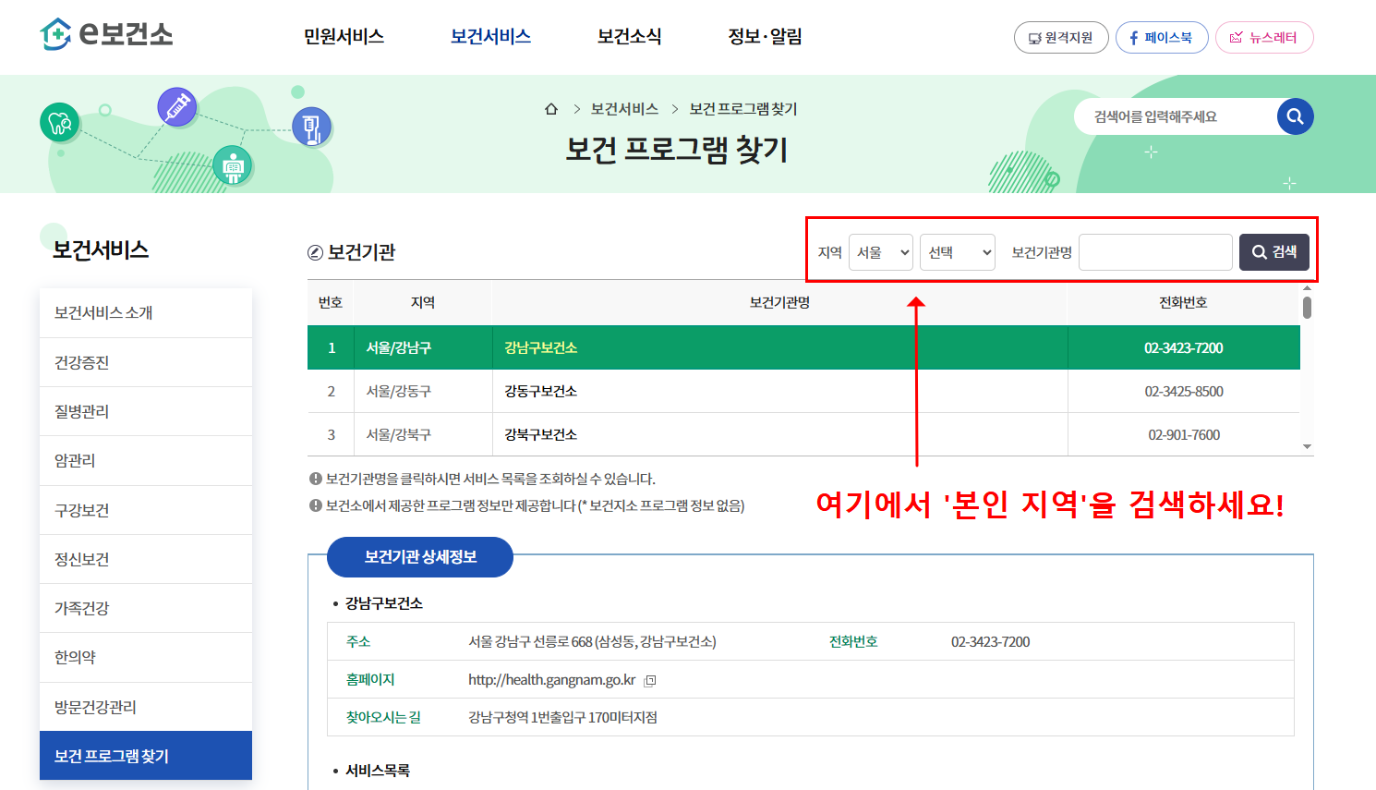Open the 정보·알림 menu
This screenshot has width=1376, height=790.
click(x=764, y=37)
